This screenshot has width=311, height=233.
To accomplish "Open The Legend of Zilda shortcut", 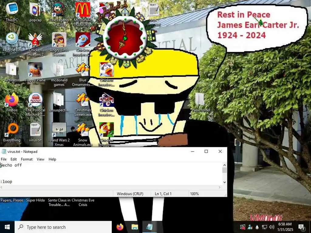I will [59, 14].
